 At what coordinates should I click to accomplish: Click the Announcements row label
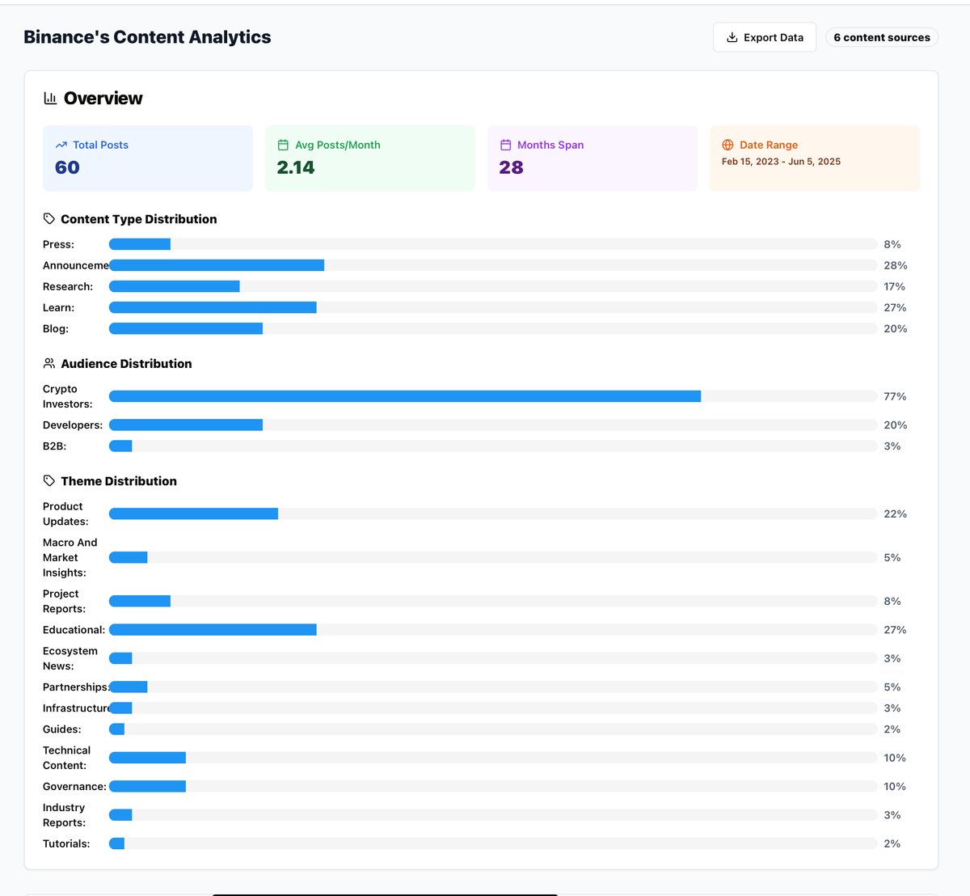76,265
